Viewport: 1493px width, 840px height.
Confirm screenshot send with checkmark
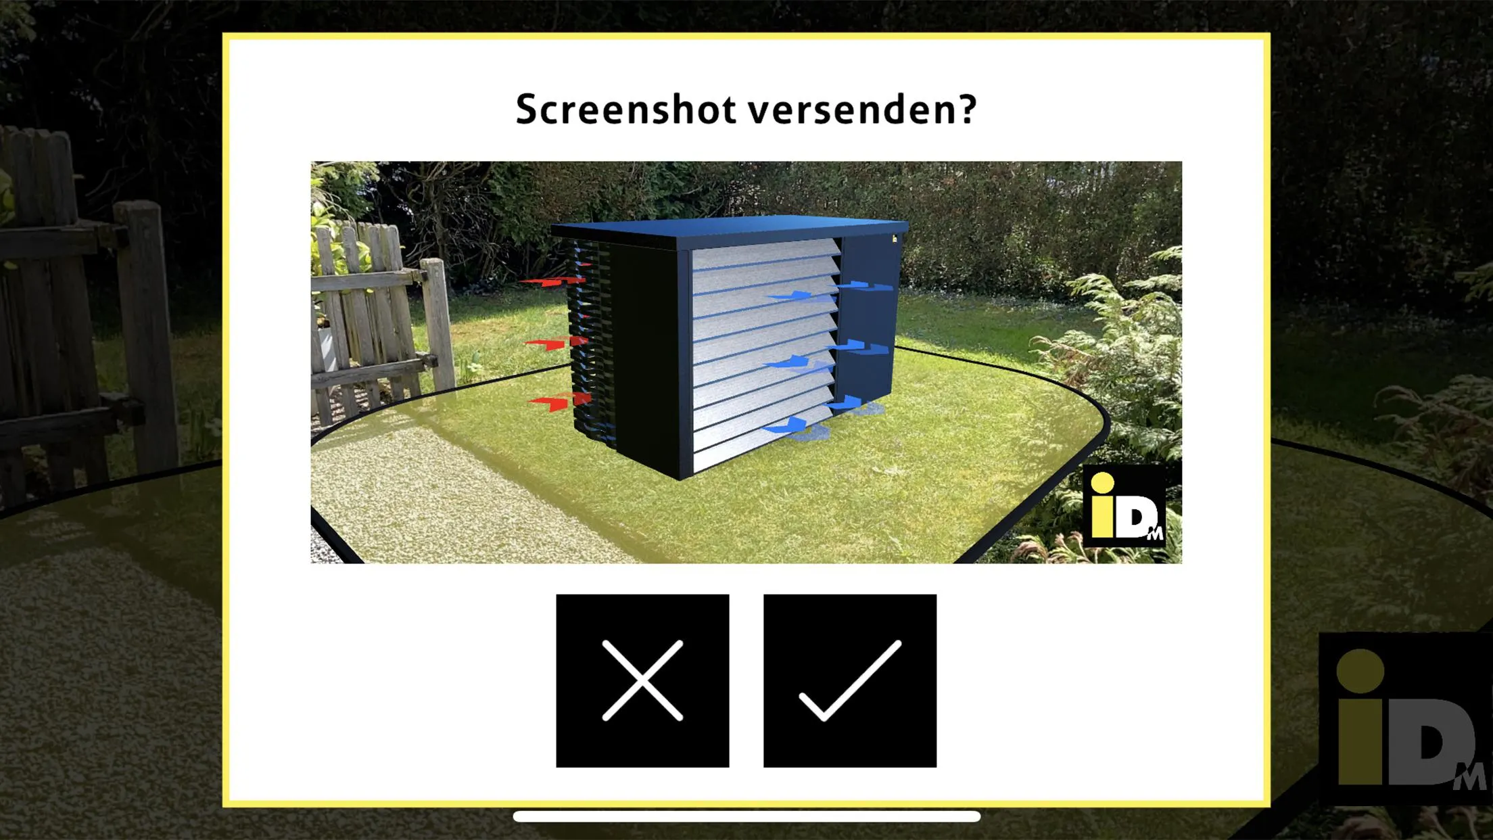tap(849, 681)
